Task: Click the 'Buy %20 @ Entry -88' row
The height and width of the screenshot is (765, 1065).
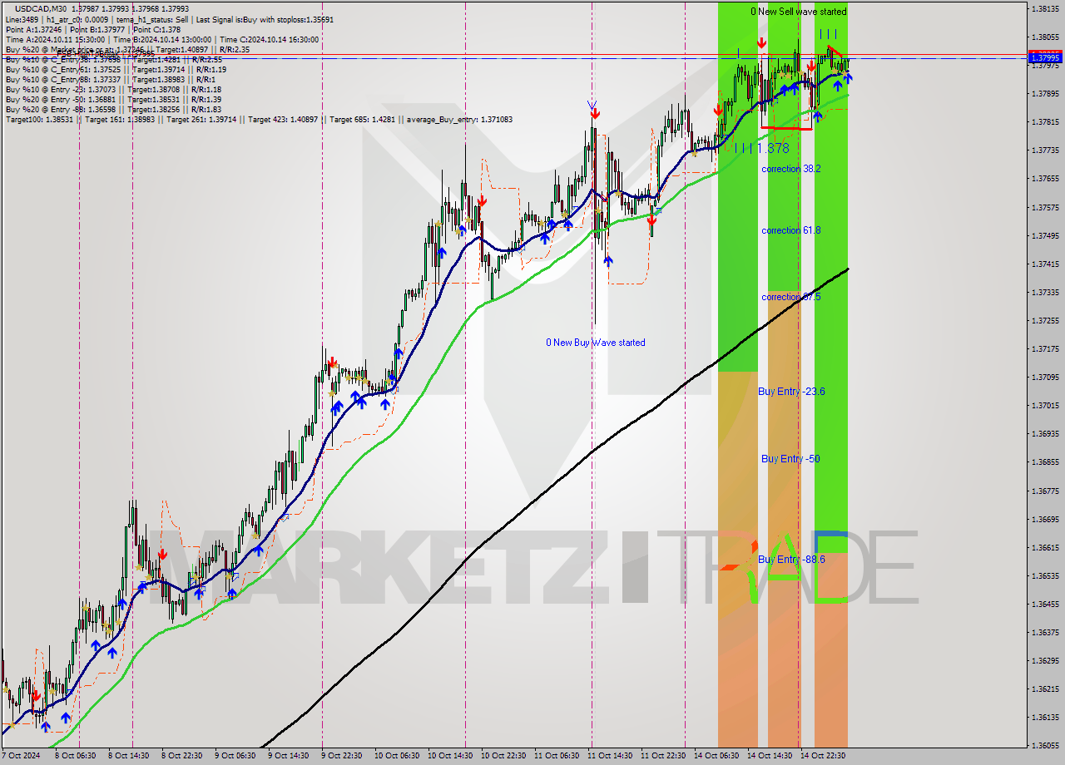Action: [x=113, y=110]
